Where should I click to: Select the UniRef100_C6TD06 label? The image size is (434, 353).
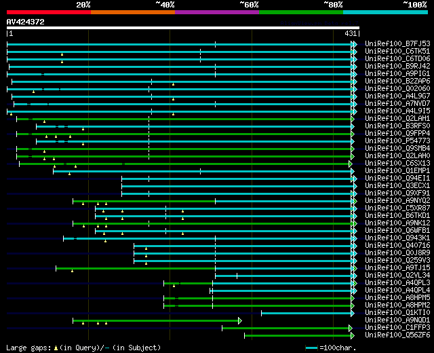pos(397,59)
